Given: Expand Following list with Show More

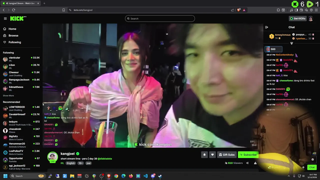Looking at the screenshot, I should click(8, 95).
